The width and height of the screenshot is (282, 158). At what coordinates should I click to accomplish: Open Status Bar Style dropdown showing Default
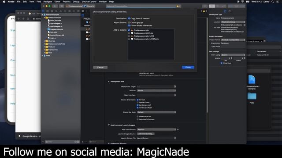click(156, 112)
